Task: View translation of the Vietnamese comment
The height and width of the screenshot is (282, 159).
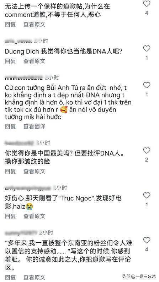Action: pos(35,127)
